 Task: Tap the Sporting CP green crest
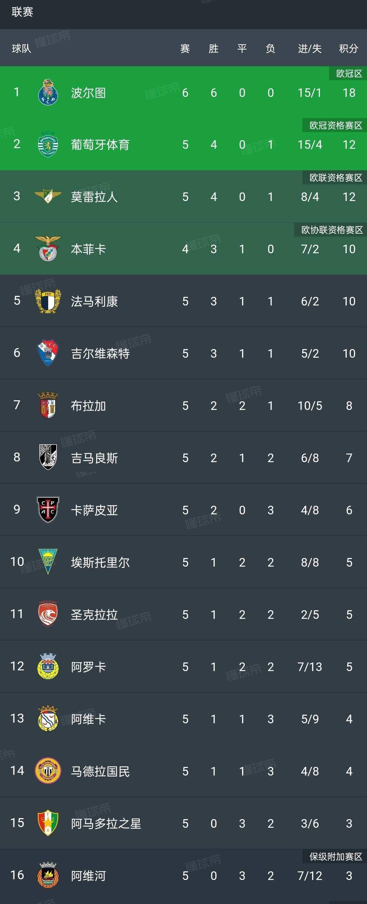coord(48,144)
